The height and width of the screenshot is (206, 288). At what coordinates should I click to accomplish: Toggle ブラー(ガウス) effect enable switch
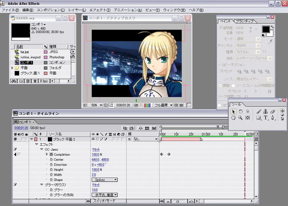(15, 184)
